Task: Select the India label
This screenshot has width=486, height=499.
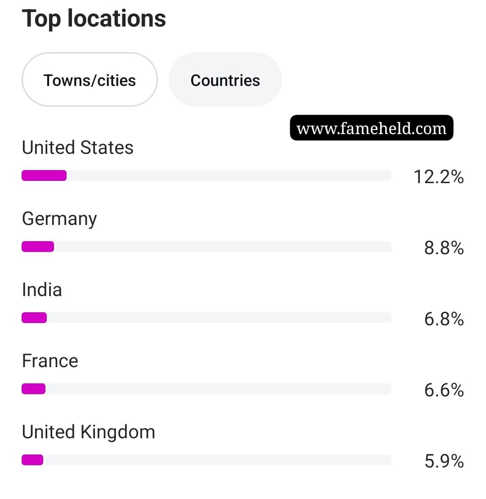Action: coord(42,290)
